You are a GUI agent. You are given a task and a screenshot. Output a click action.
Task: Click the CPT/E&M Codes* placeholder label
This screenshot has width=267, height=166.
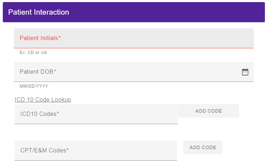pos(44,150)
